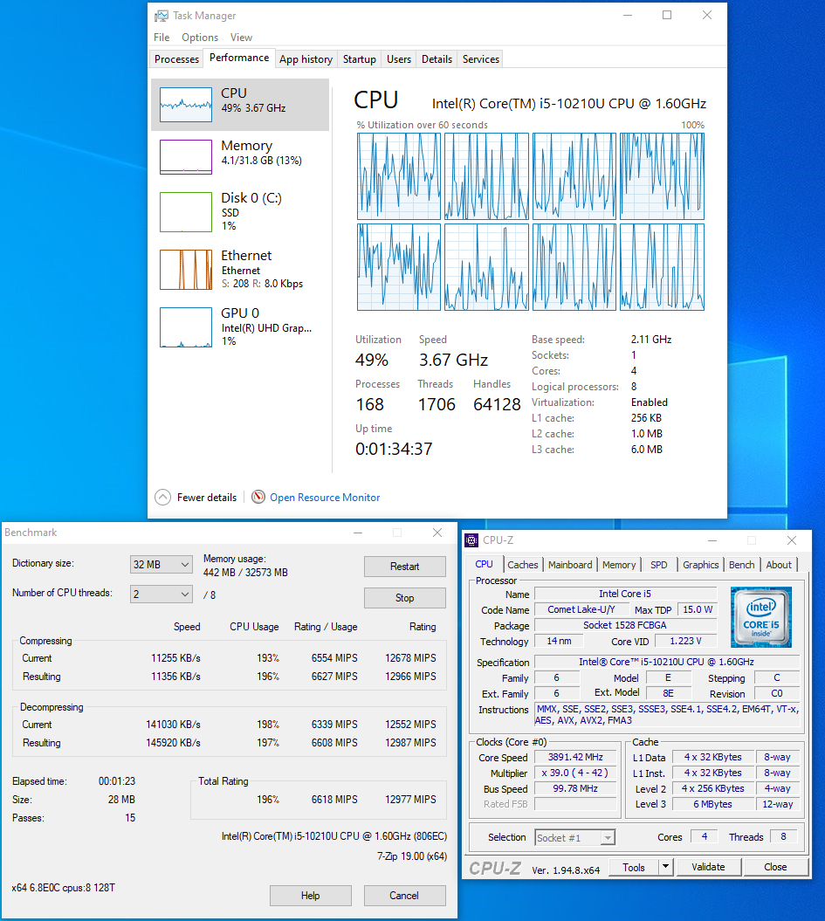
Task: Click the Level 3 cache 6 MBytes value
Action: click(713, 804)
